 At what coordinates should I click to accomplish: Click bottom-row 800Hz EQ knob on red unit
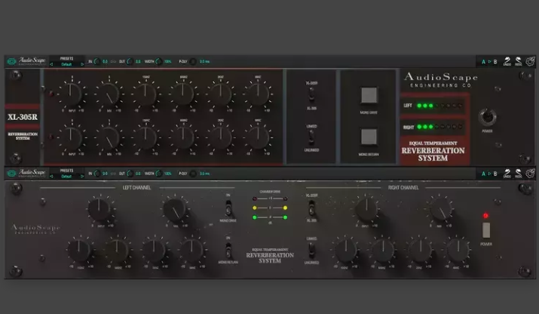[183, 137]
